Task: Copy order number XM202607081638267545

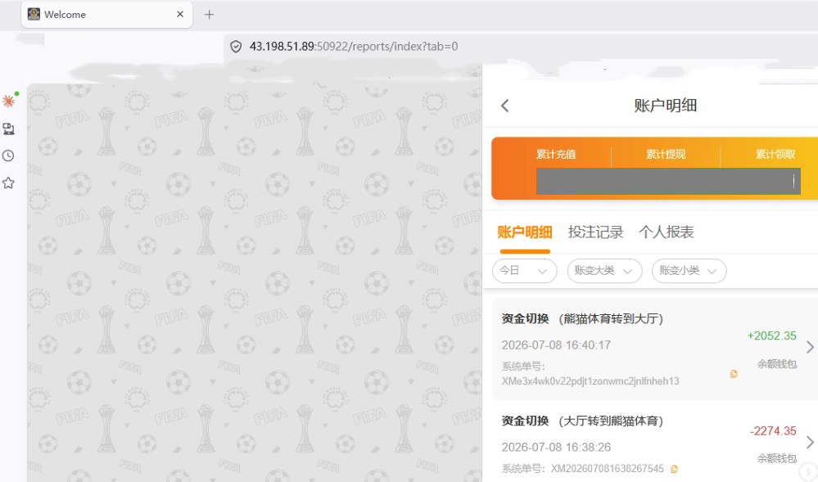Action: [x=674, y=468]
